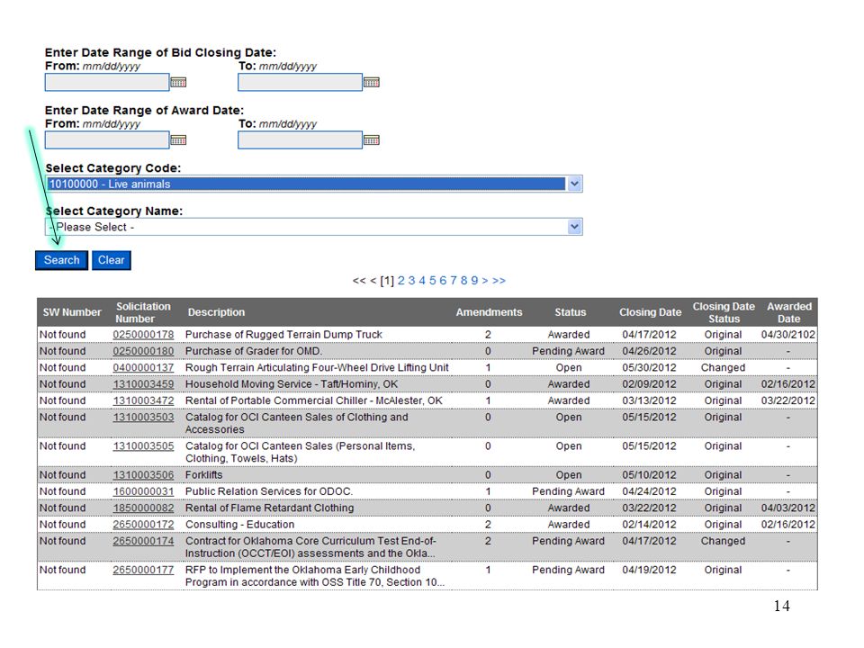Viewport: 864px width, 648px height.
Task: Select awarded date 04/03/2012 cell
Action: tap(788, 508)
